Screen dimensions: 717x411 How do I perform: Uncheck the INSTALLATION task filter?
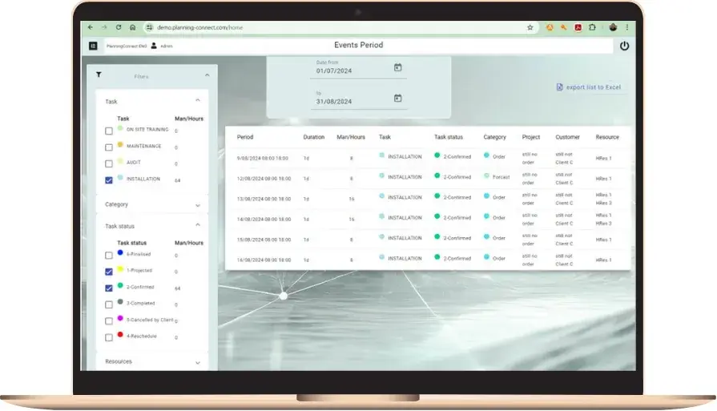(x=109, y=180)
